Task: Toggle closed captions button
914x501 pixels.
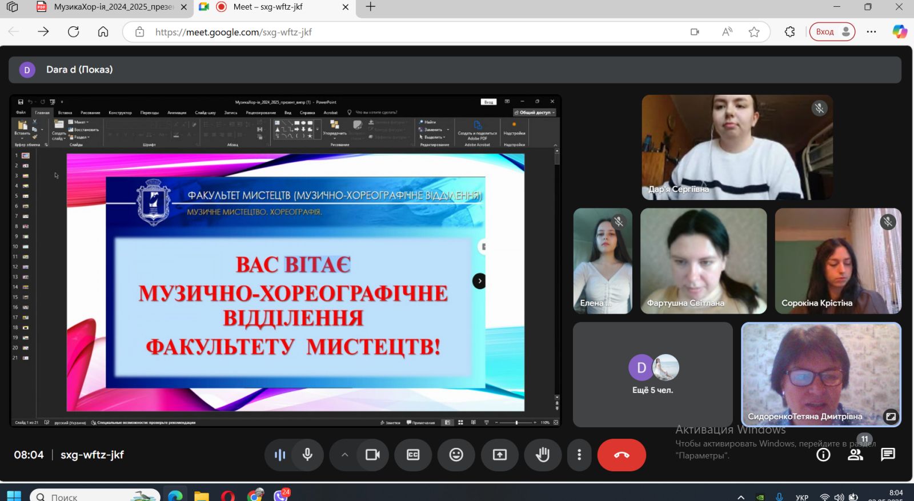Action: tap(413, 455)
